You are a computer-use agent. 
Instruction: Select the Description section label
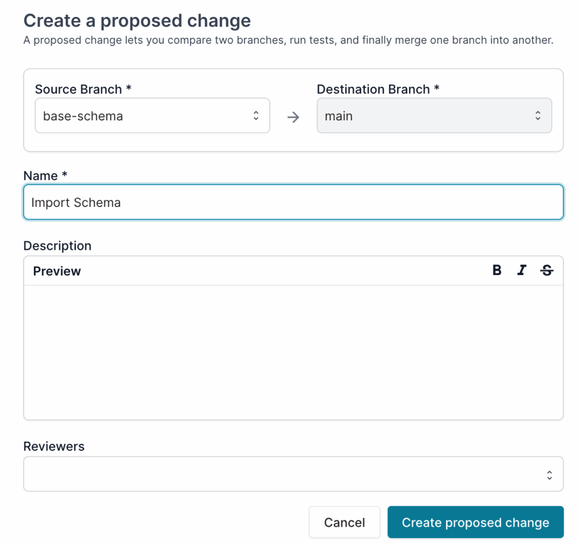[x=57, y=245]
